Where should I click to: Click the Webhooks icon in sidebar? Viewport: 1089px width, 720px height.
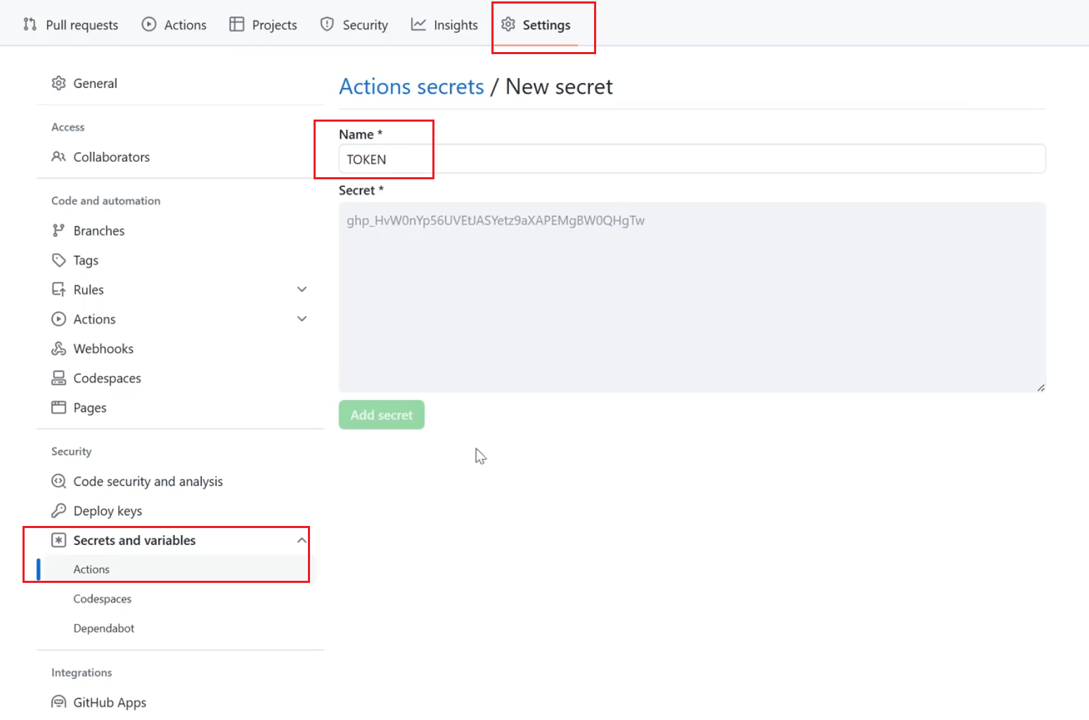pyautogui.click(x=58, y=349)
